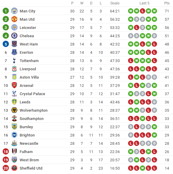Click the Man City club crest
Screen dimensions: 173x174
(x=14, y=11)
